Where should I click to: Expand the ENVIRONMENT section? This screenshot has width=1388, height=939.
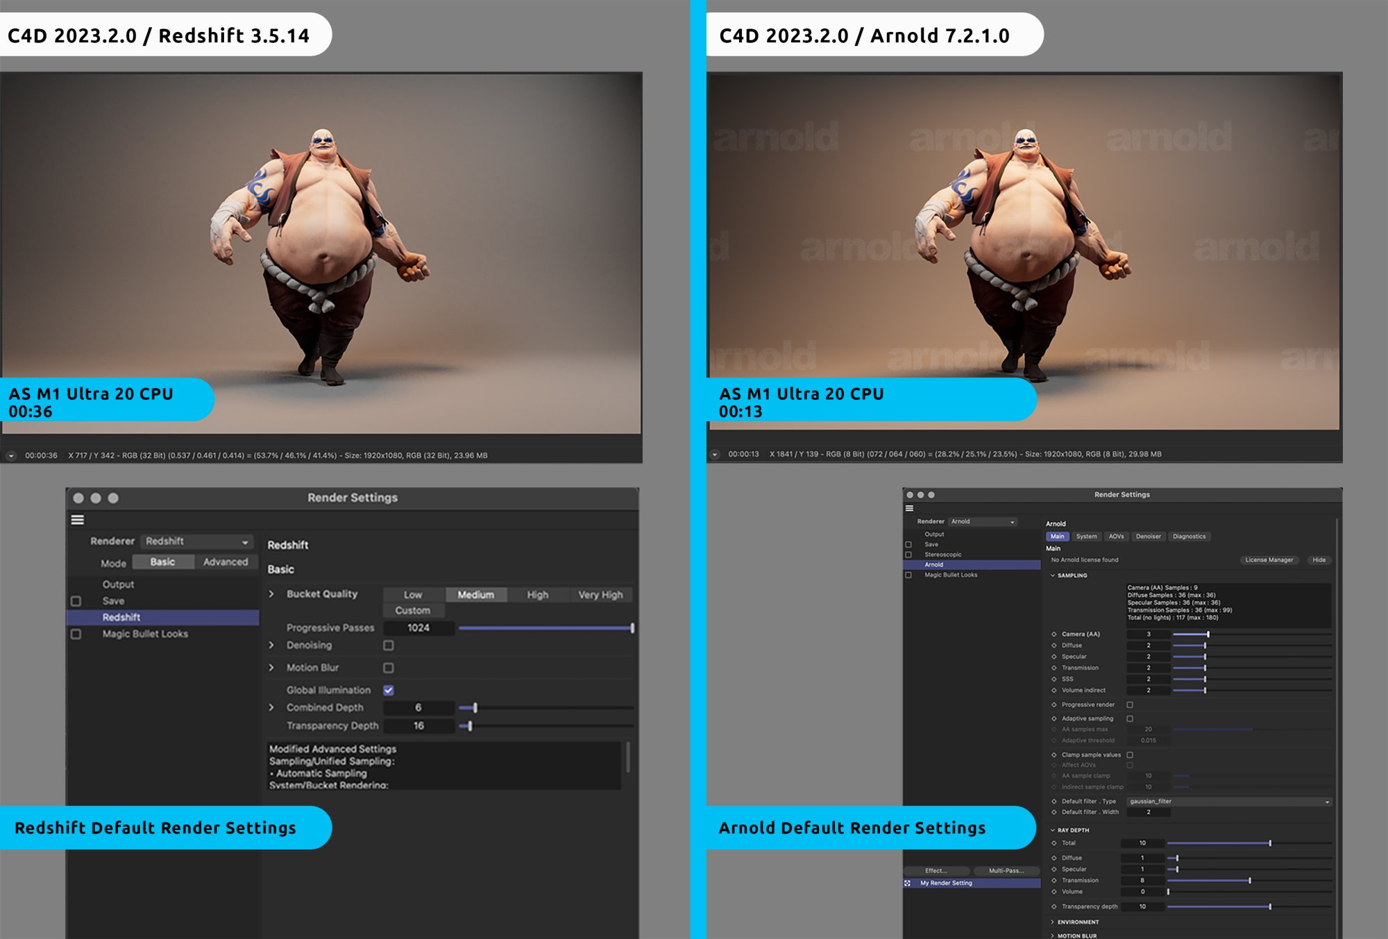(1053, 922)
